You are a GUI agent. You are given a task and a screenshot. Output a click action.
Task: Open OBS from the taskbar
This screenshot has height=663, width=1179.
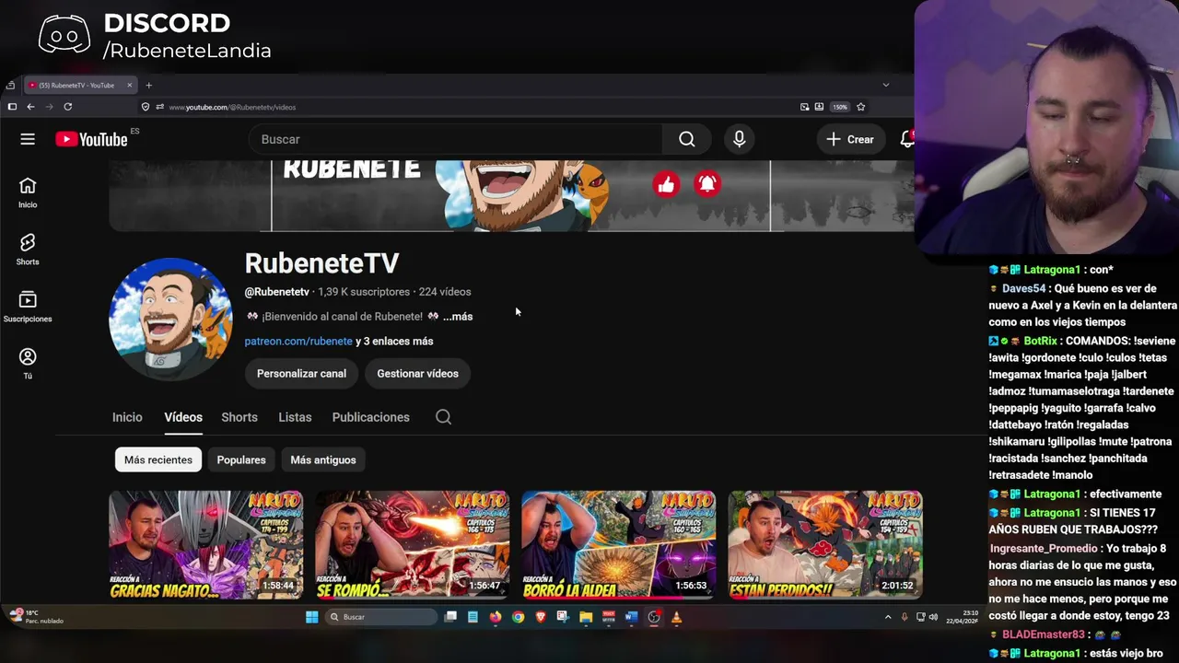[654, 617]
